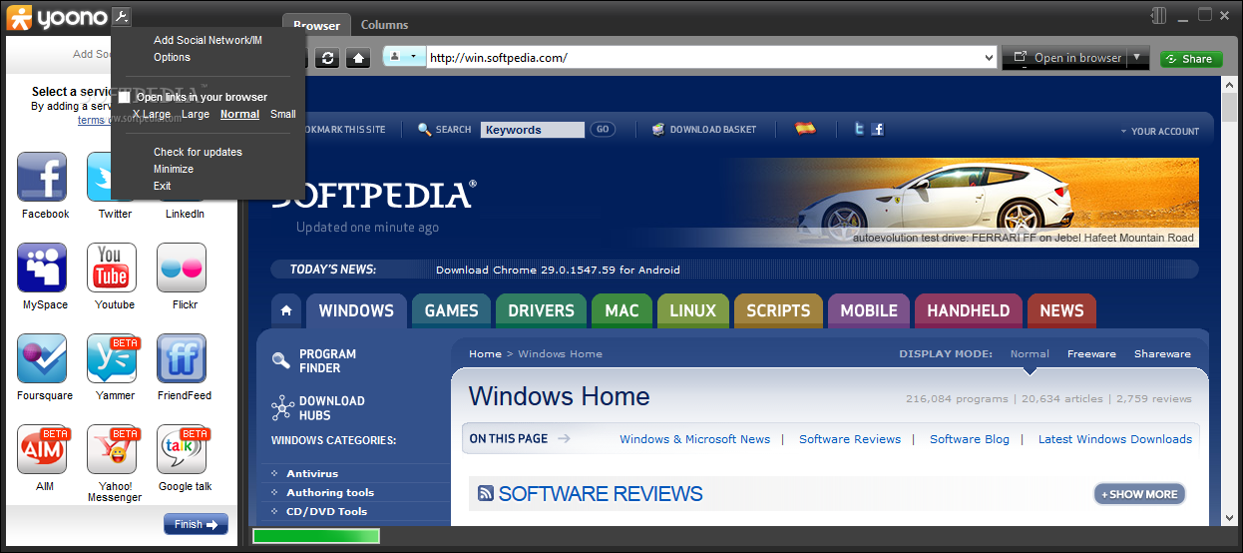Select the Yahoo! Messenger service icon
The width and height of the screenshot is (1243, 553).
pyautogui.click(x=112, y=449)
